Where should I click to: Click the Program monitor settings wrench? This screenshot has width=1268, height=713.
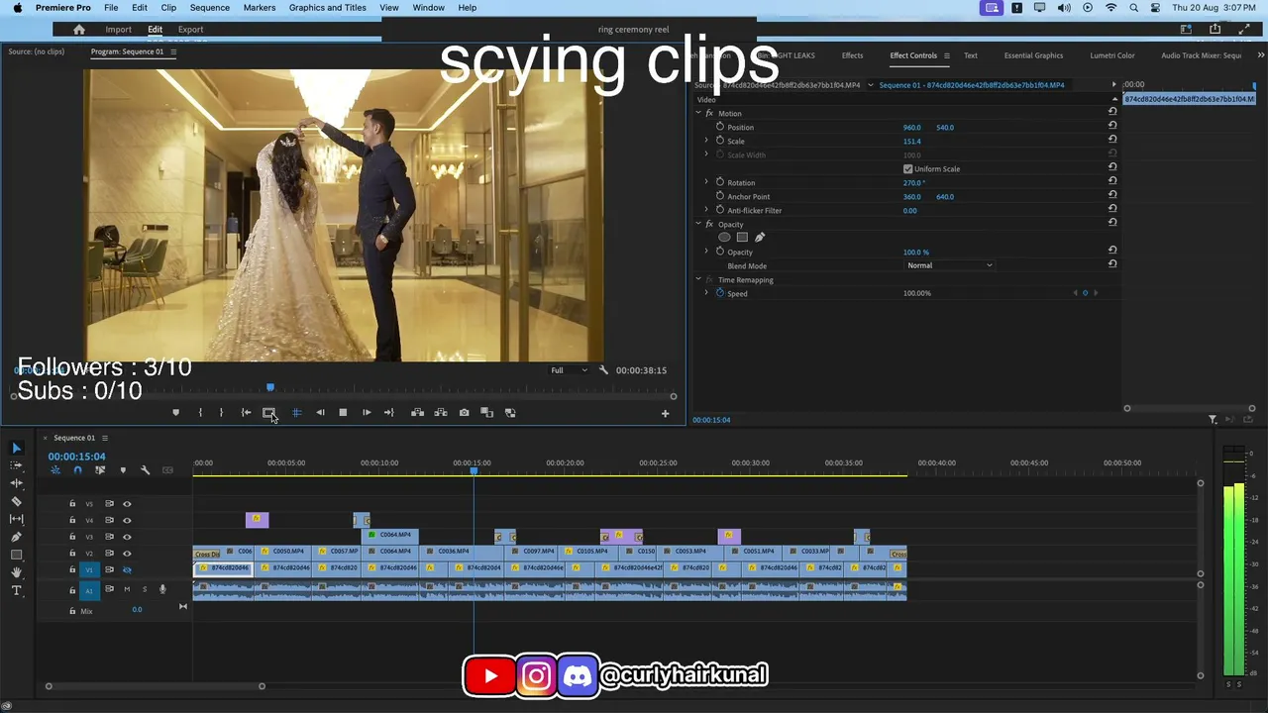tap(603, 370)
